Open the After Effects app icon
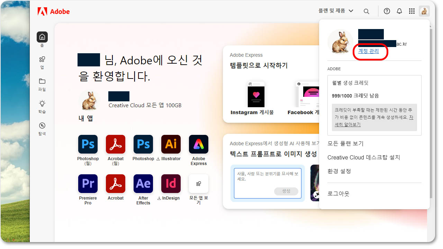 tap(143, 184)
